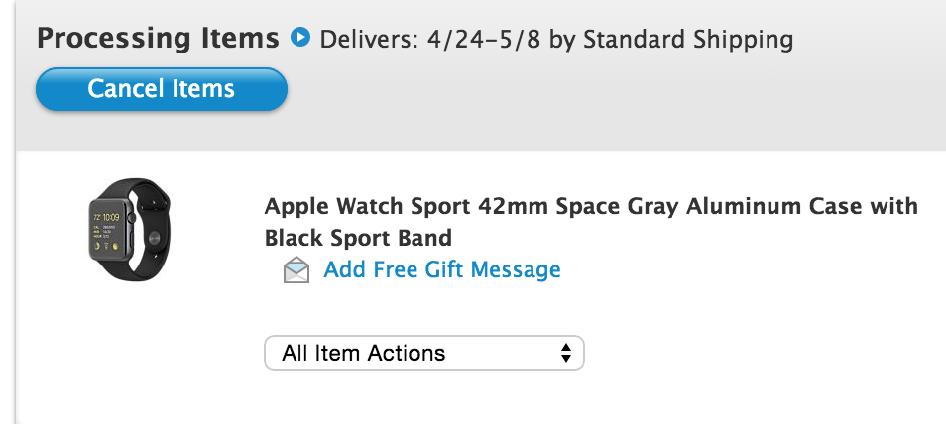Click the Apple Watch Sport 42mm product title
Viewport: 946px width, 424px height.
tap(591, 222)
